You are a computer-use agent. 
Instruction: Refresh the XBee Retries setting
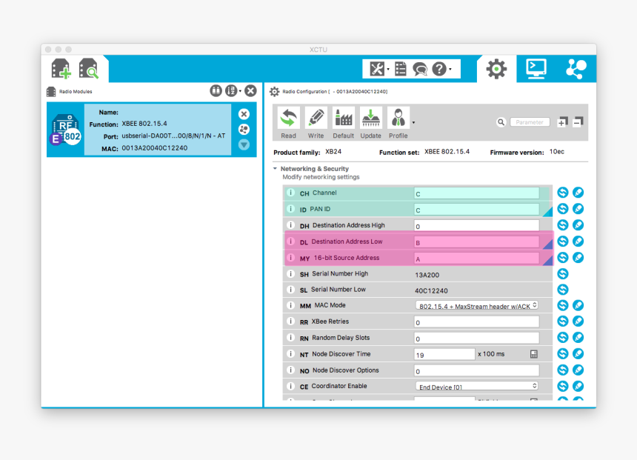[563, 321]
